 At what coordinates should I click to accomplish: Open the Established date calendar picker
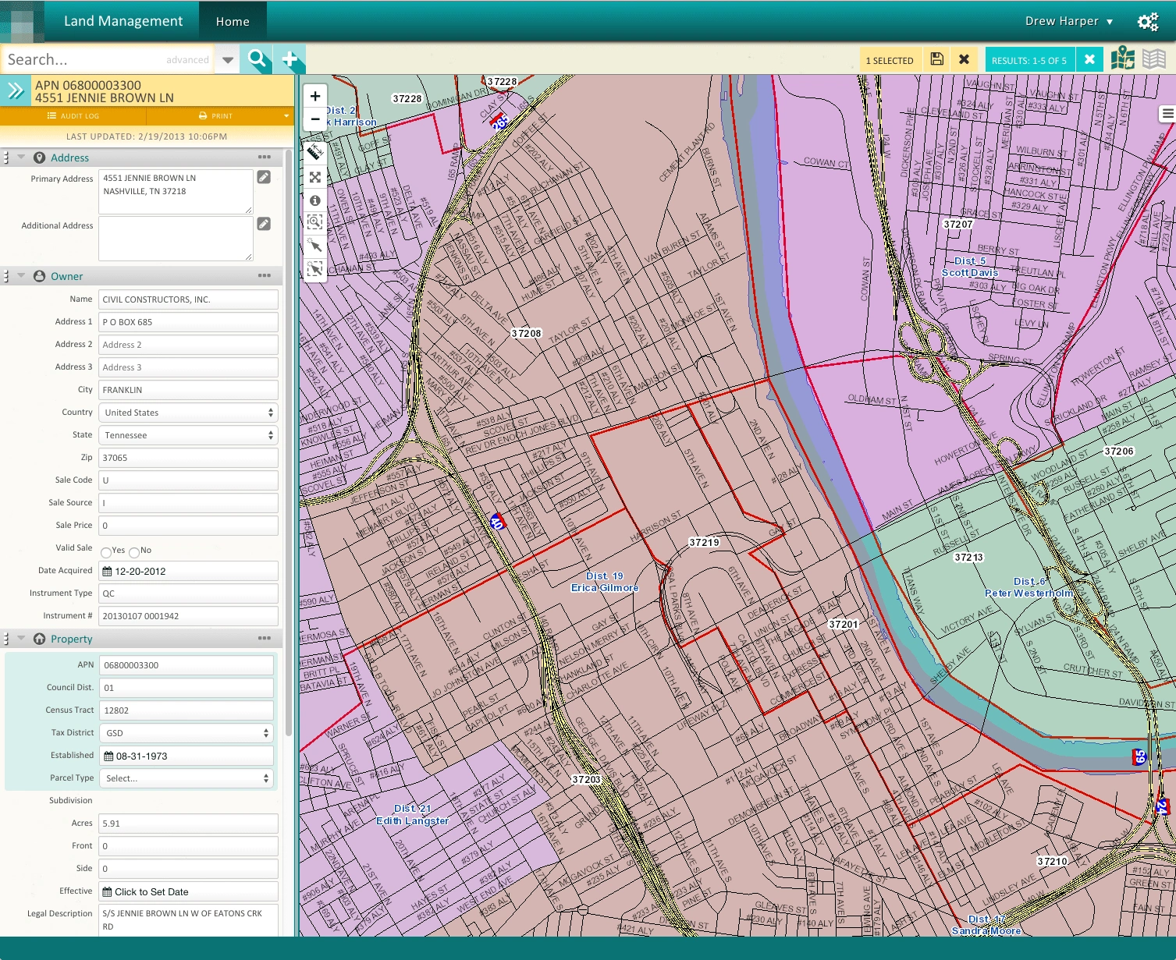[x=108, y=756]
